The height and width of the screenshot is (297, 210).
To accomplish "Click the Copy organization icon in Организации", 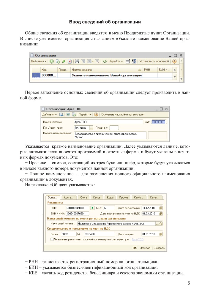I will [58, 61].
